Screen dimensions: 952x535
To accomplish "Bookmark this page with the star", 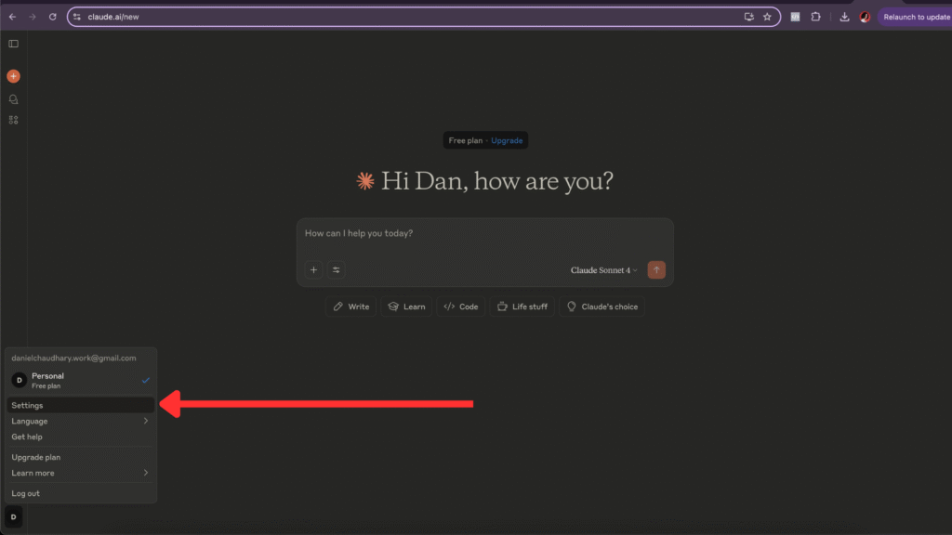I will click(767, 17).
